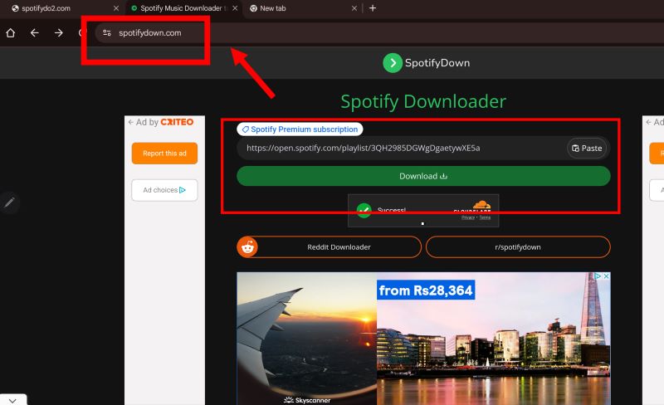Close the New tab tab
This screenshot has width=664, height=405.
(354, 8)
